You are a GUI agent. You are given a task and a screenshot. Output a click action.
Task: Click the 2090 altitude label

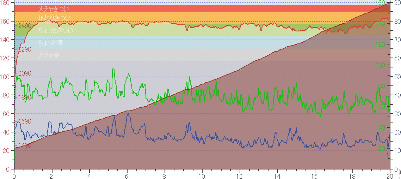[25, 73]
